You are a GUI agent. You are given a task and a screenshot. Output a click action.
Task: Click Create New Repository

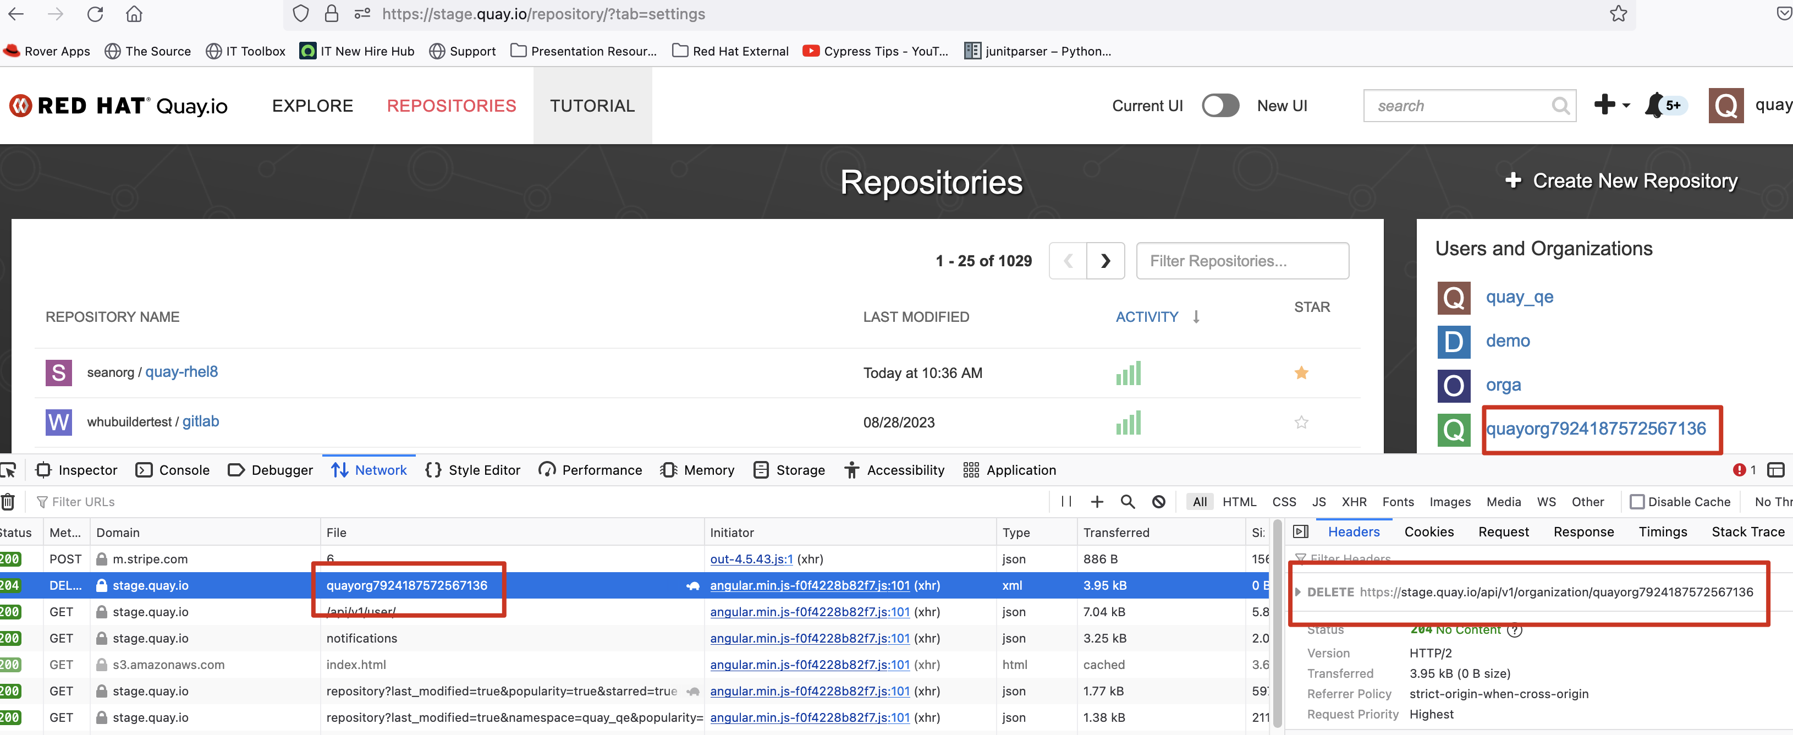(1621, 181)
